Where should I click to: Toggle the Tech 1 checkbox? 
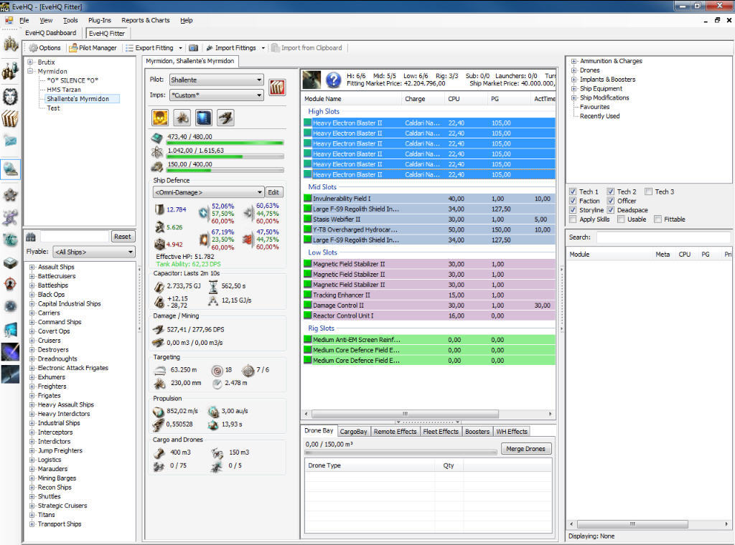click(573, 191)
